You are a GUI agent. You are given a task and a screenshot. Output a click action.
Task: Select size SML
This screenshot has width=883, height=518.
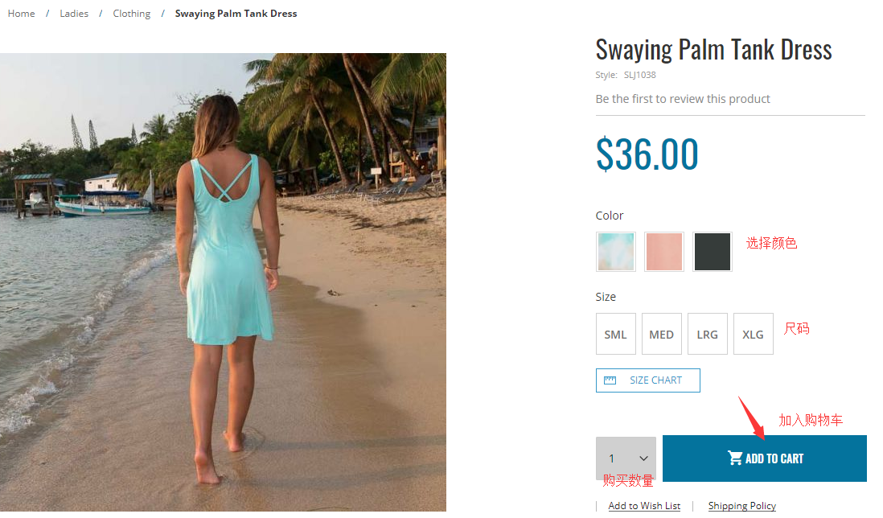pos(616,334)
